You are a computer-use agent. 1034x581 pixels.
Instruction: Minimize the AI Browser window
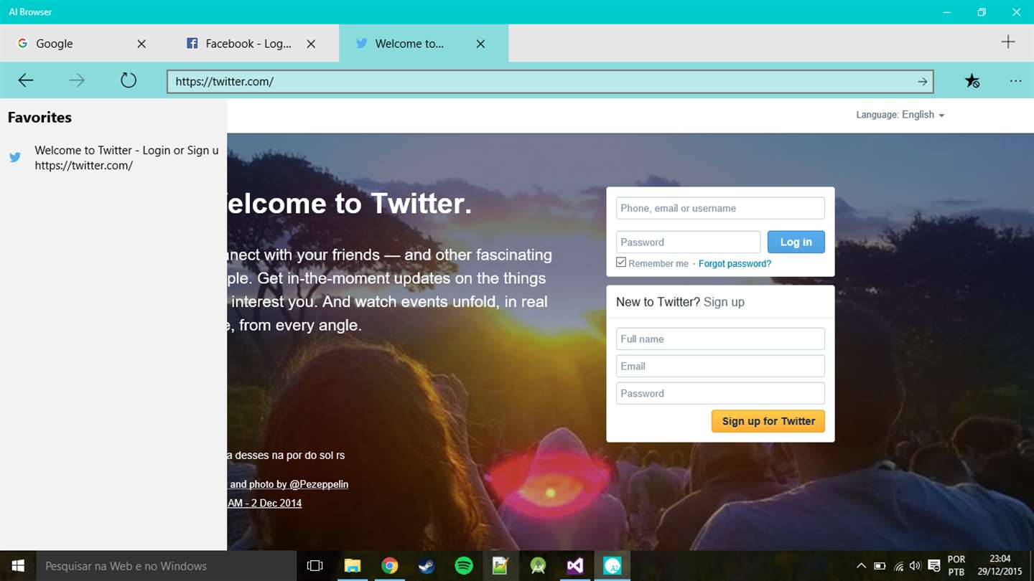click(948, 12)
